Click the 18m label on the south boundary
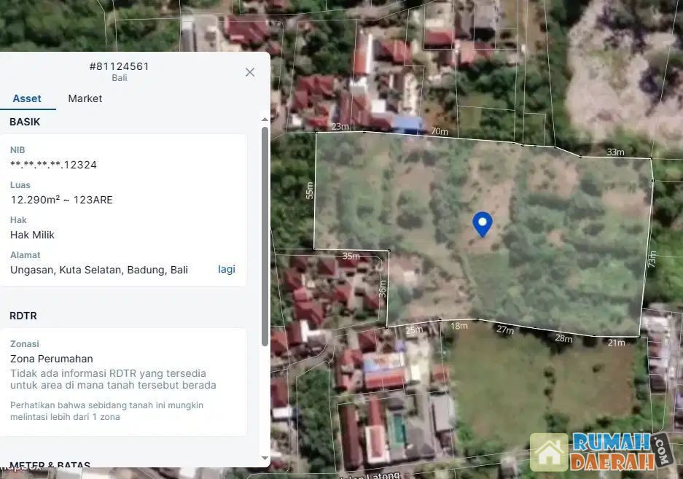The width and height of the screenshot is (683, 479). coord(458,326)
